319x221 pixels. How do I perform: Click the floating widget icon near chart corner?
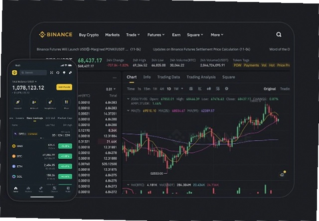(283, 174)
